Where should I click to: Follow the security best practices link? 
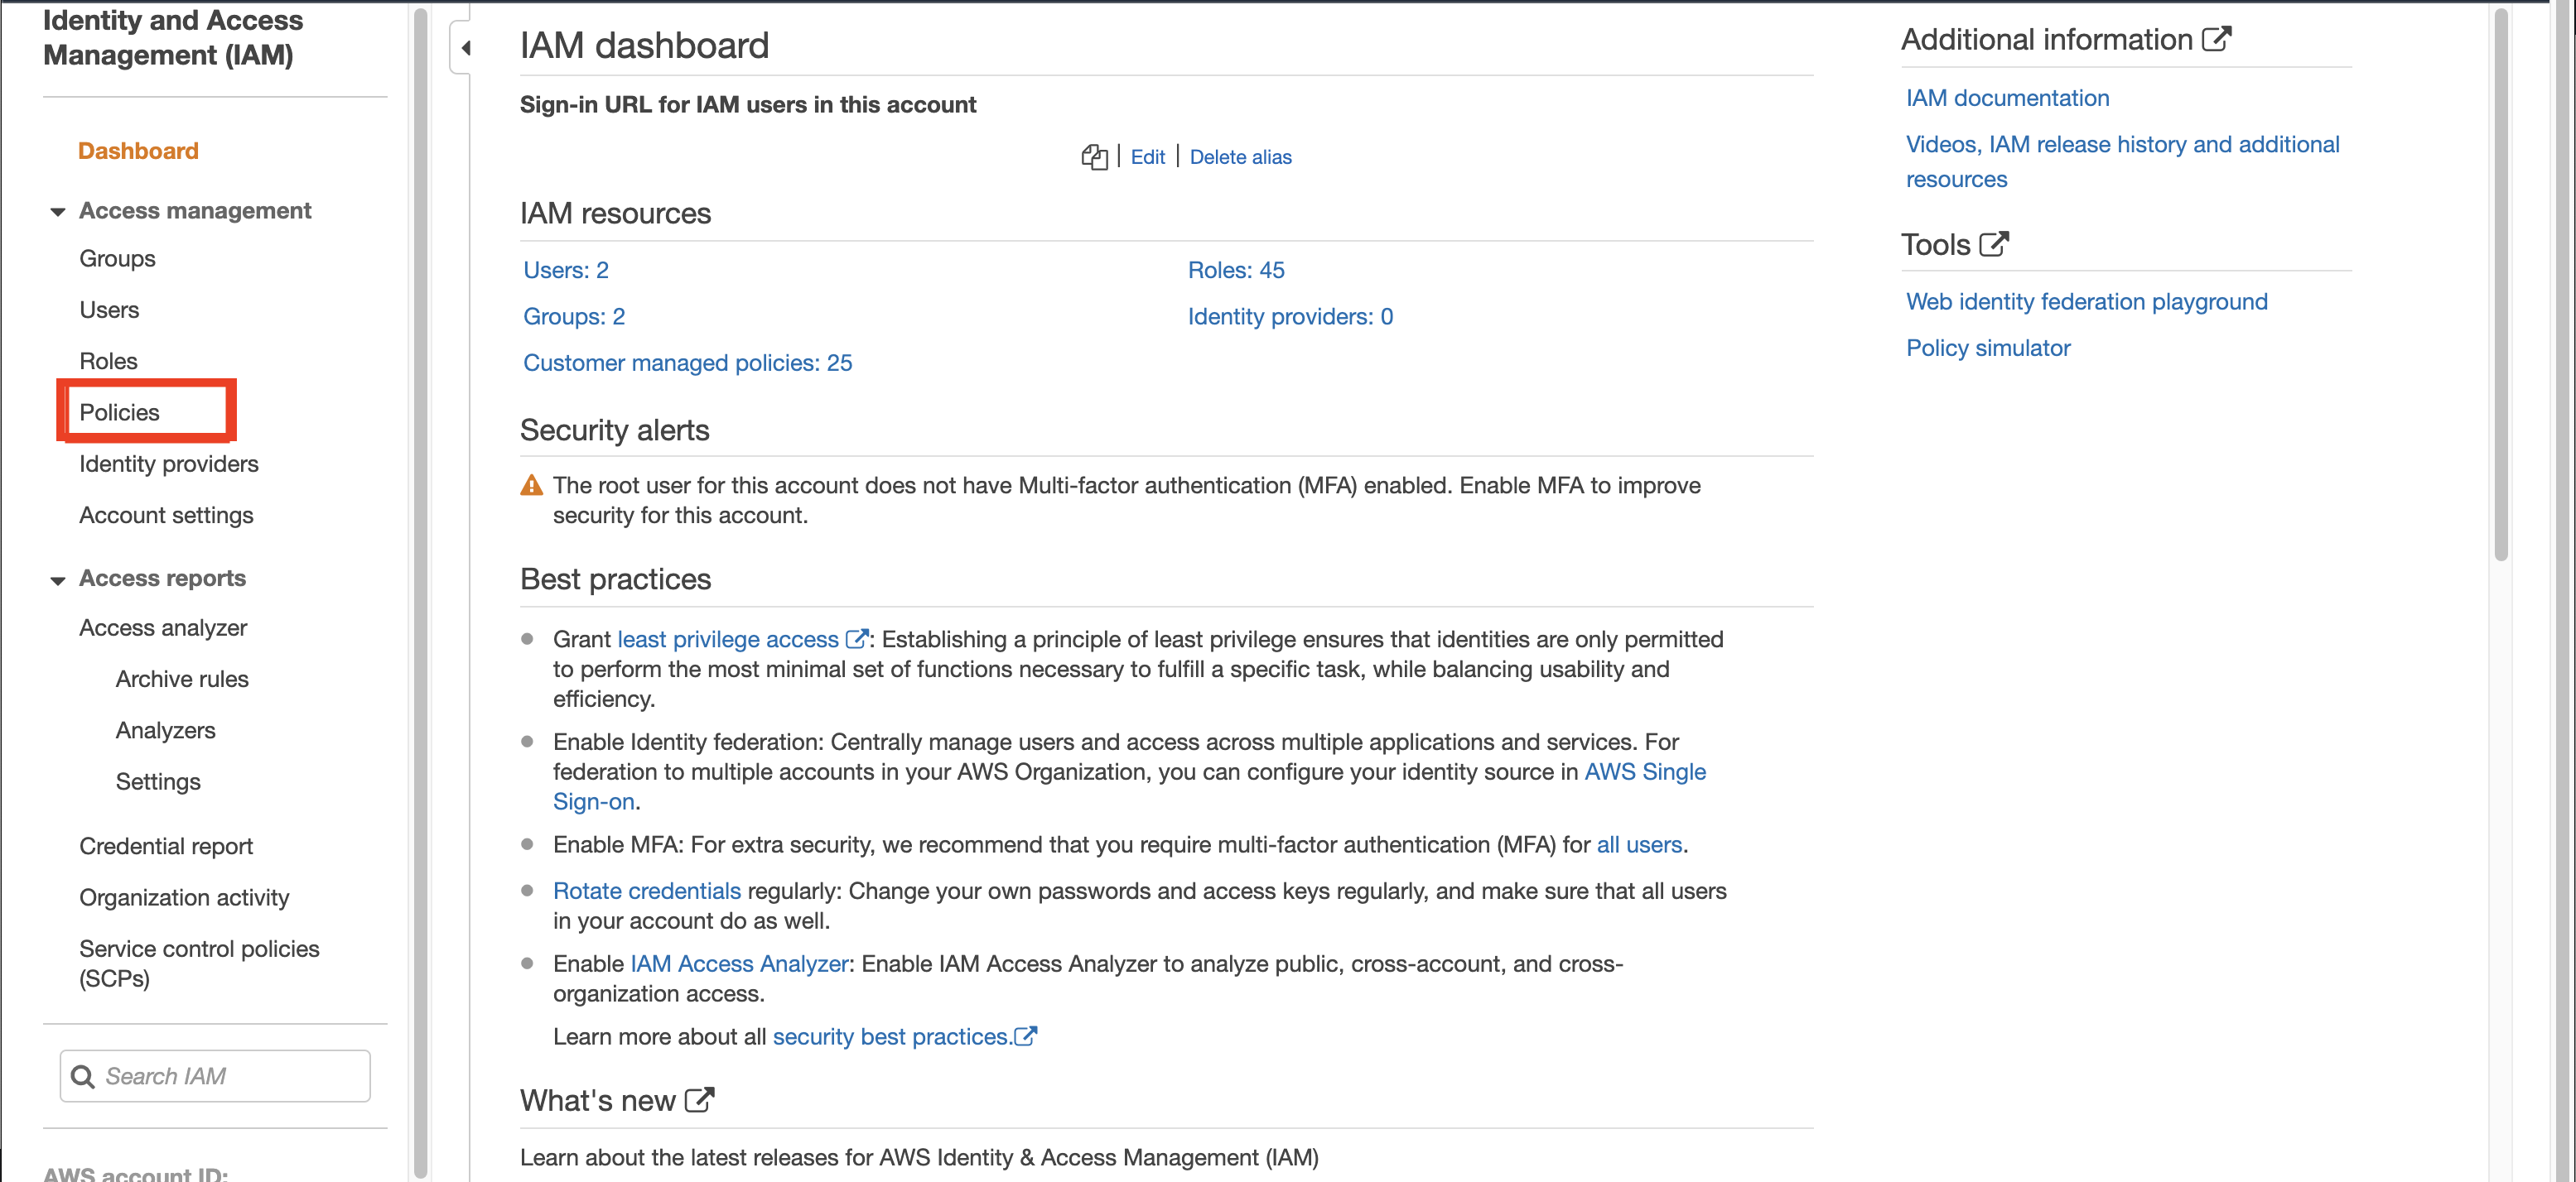(891, 1037)
